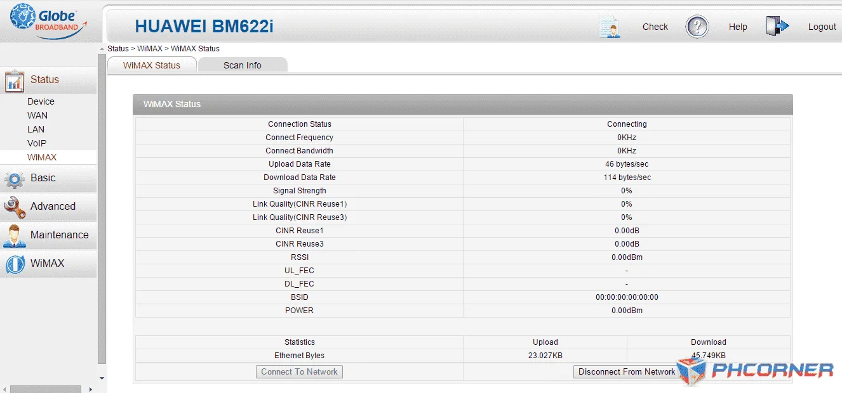Click the HUAWEI BM622i title
The width and height of the screenshot is (842, 393).
(204, 27)
